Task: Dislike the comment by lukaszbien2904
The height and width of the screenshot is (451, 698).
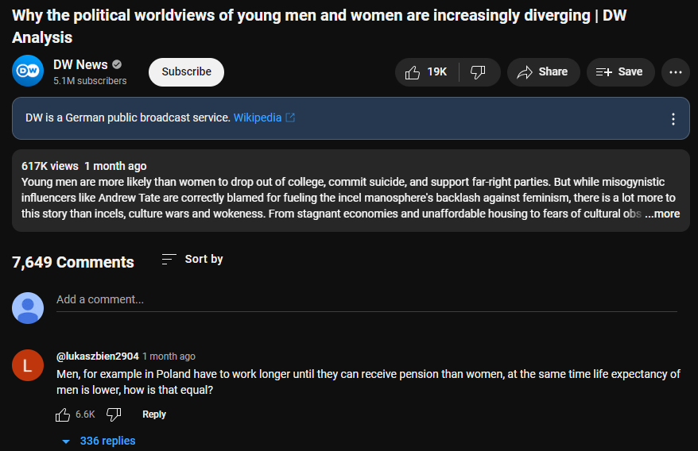Action: click(114, 414)
